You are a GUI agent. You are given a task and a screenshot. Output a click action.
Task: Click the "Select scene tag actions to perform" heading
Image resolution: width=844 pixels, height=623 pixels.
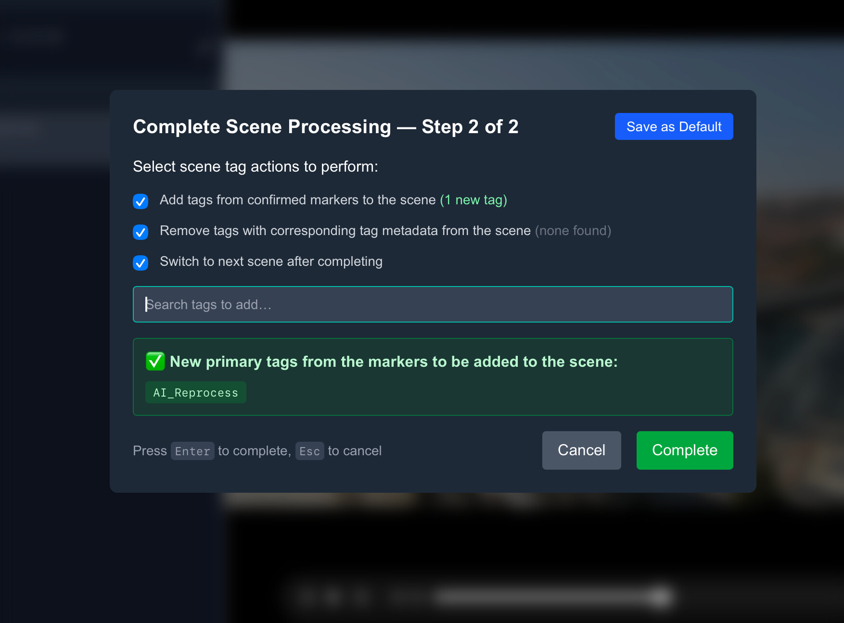pyautogui.click(x=255, y=166)
